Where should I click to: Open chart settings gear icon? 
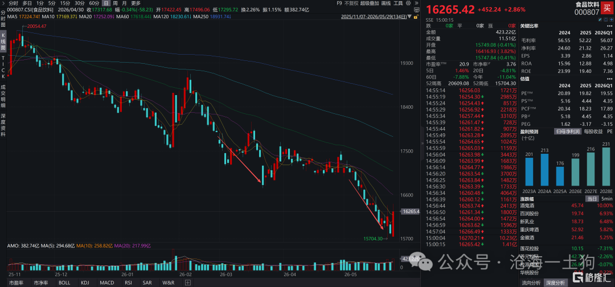(x=408, y=3)
